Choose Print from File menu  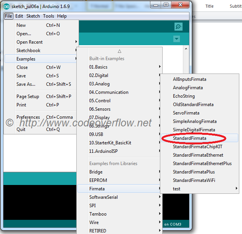click(x=41, y=105)
